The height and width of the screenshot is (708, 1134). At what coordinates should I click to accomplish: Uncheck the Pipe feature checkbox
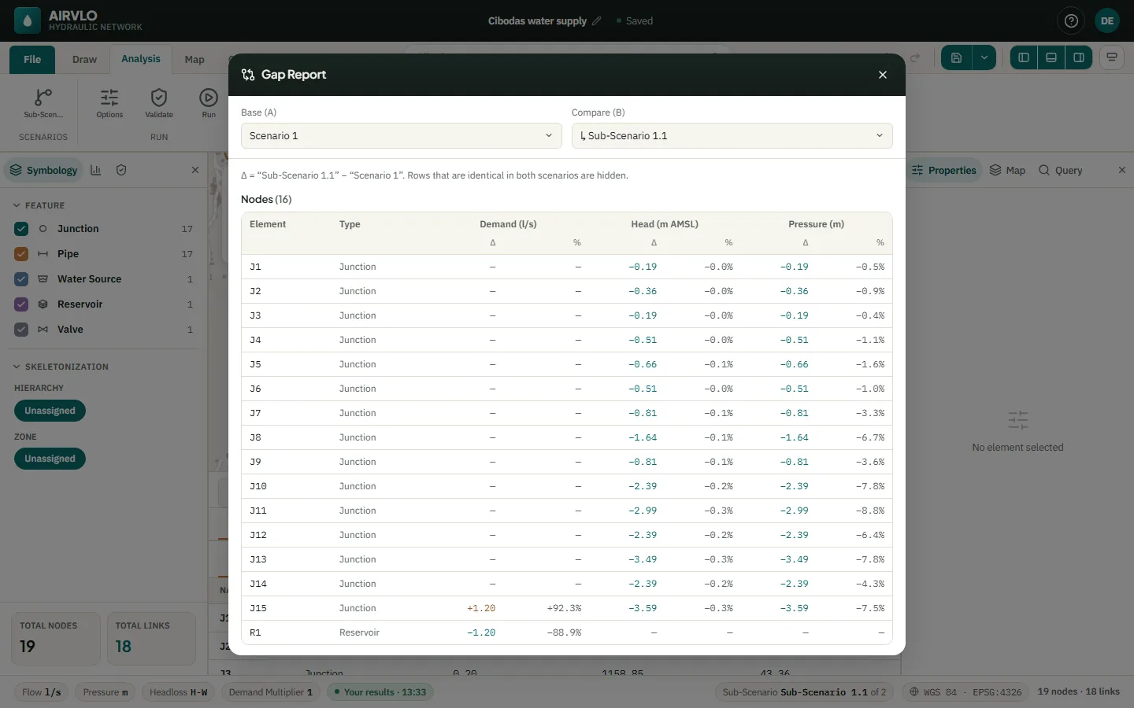tap(21, 254)
